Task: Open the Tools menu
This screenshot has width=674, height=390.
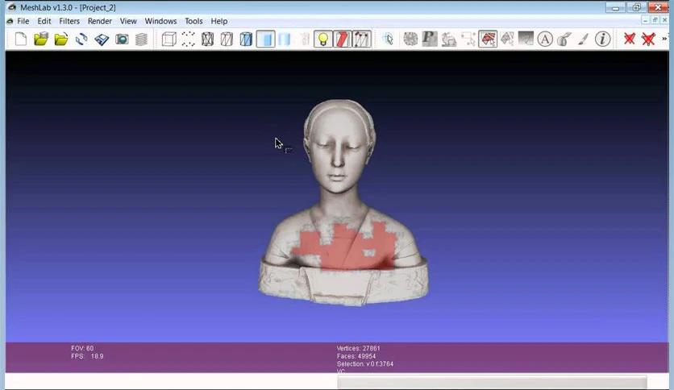Action: coord(193,21)
